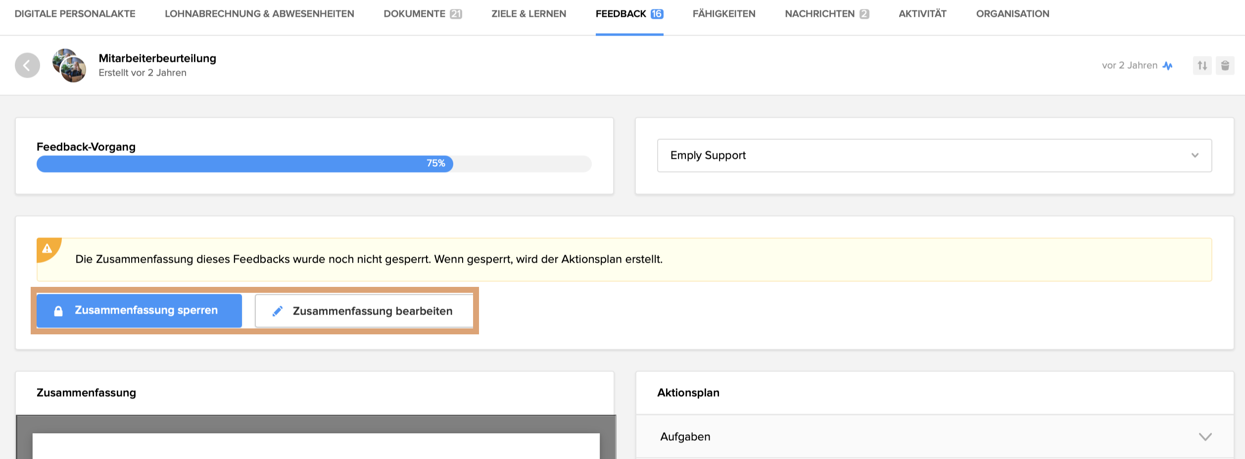The width and height of the screenshot is (1245, 459).
Task: Click the Feedback-Vorgang 75% progress bar
Action: 314,164
